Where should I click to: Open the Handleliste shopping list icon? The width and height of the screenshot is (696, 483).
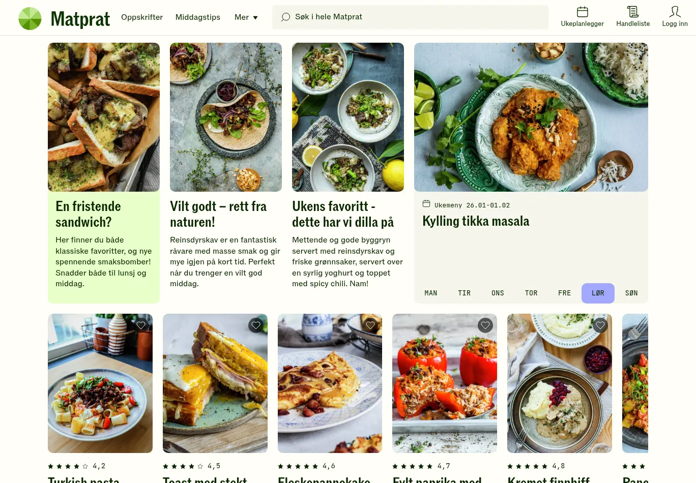[x=632, y=12]
